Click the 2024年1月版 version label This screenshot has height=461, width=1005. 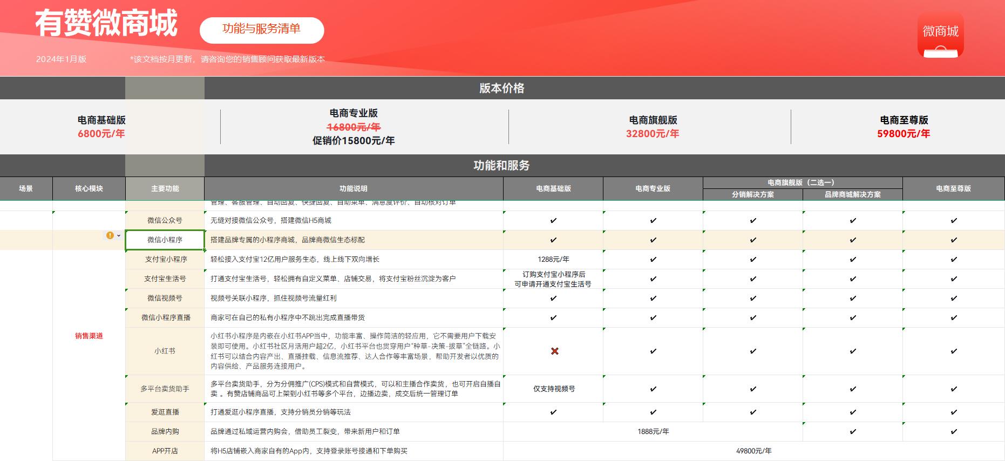point(61,59)
